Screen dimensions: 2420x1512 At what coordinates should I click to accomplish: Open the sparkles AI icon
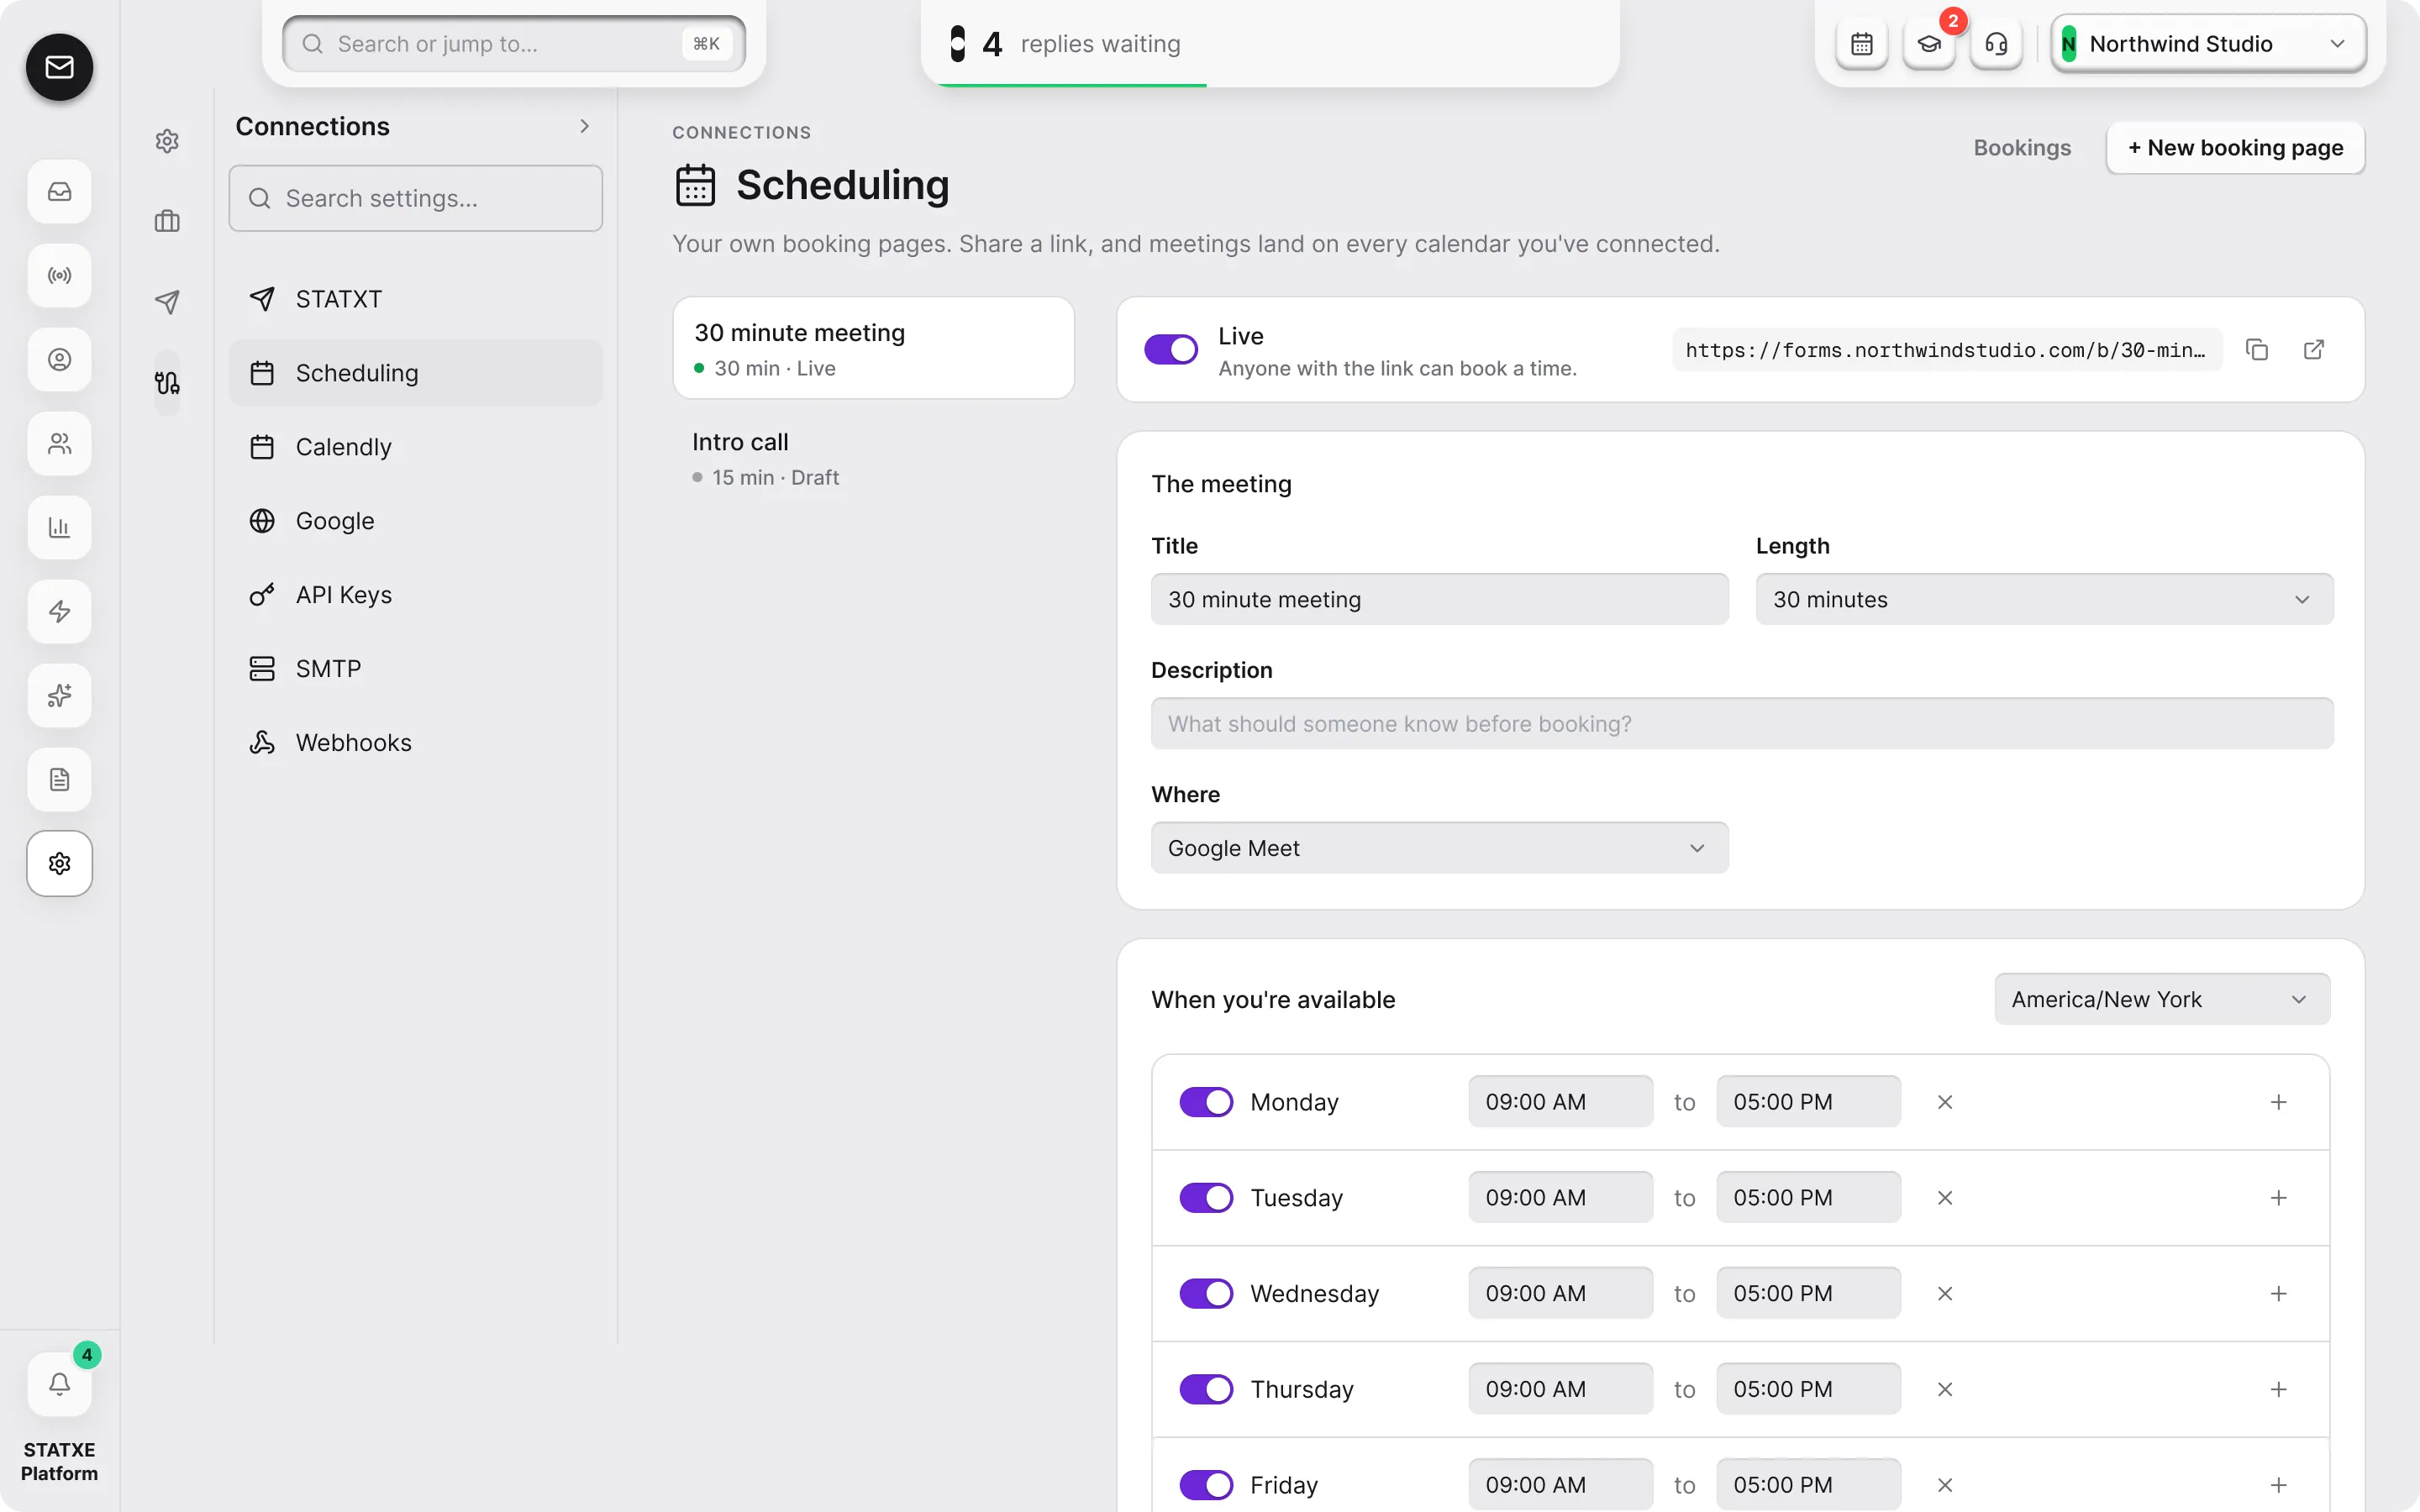59,695
